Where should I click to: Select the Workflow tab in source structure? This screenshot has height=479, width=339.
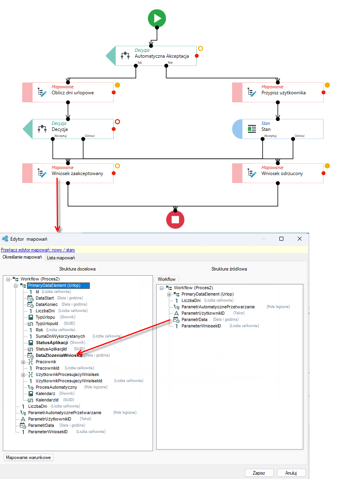(x=167, y=279)
